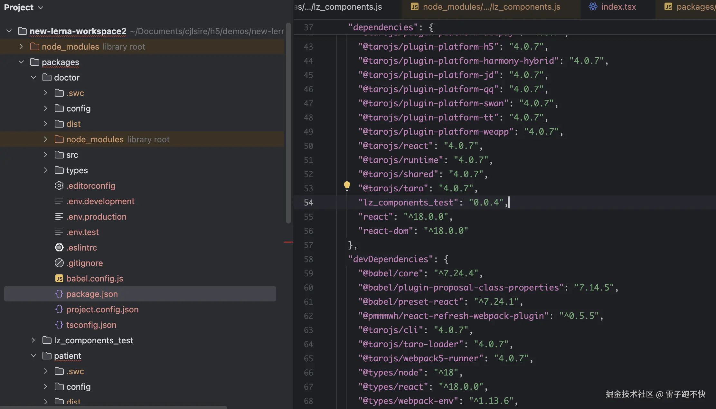Collapse the patient folder chevron
The height and width of the screenshot is (409, 716).
point(33,356)
